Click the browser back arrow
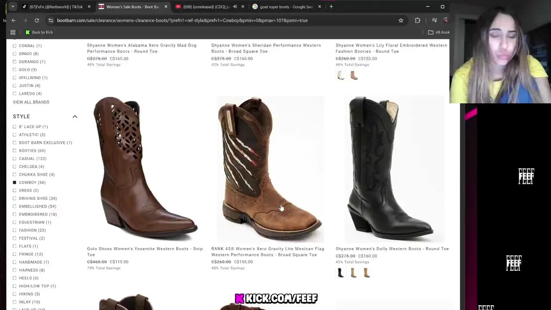Image resolution: width=551 pixels, height=310 pixels. 14,20
